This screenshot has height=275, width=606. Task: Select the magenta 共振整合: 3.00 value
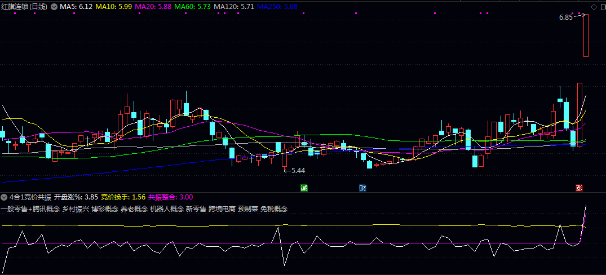171,197
